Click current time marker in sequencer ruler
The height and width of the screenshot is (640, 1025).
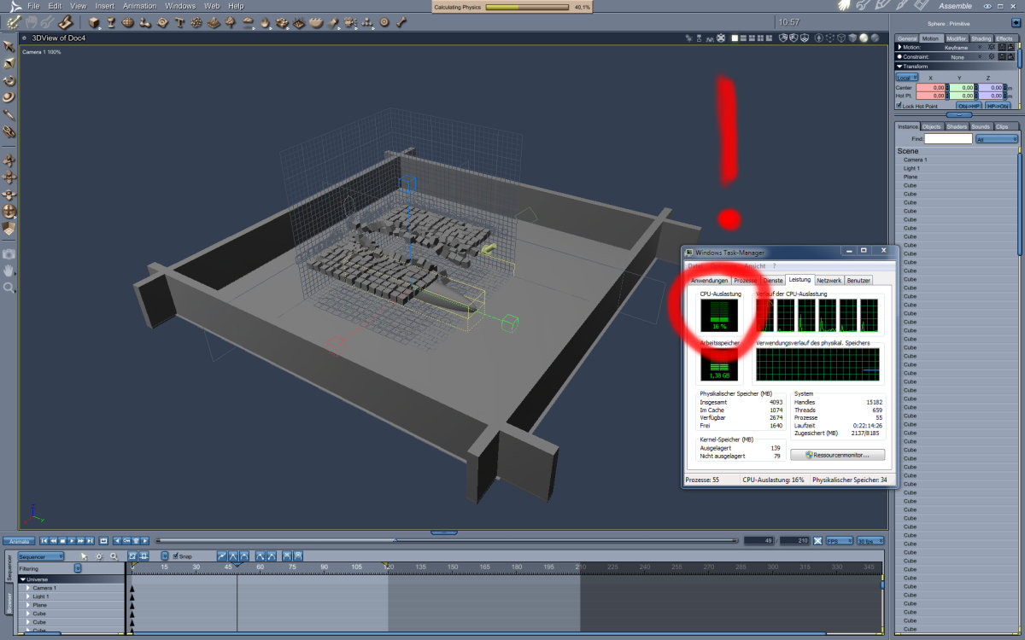(237, 564)
